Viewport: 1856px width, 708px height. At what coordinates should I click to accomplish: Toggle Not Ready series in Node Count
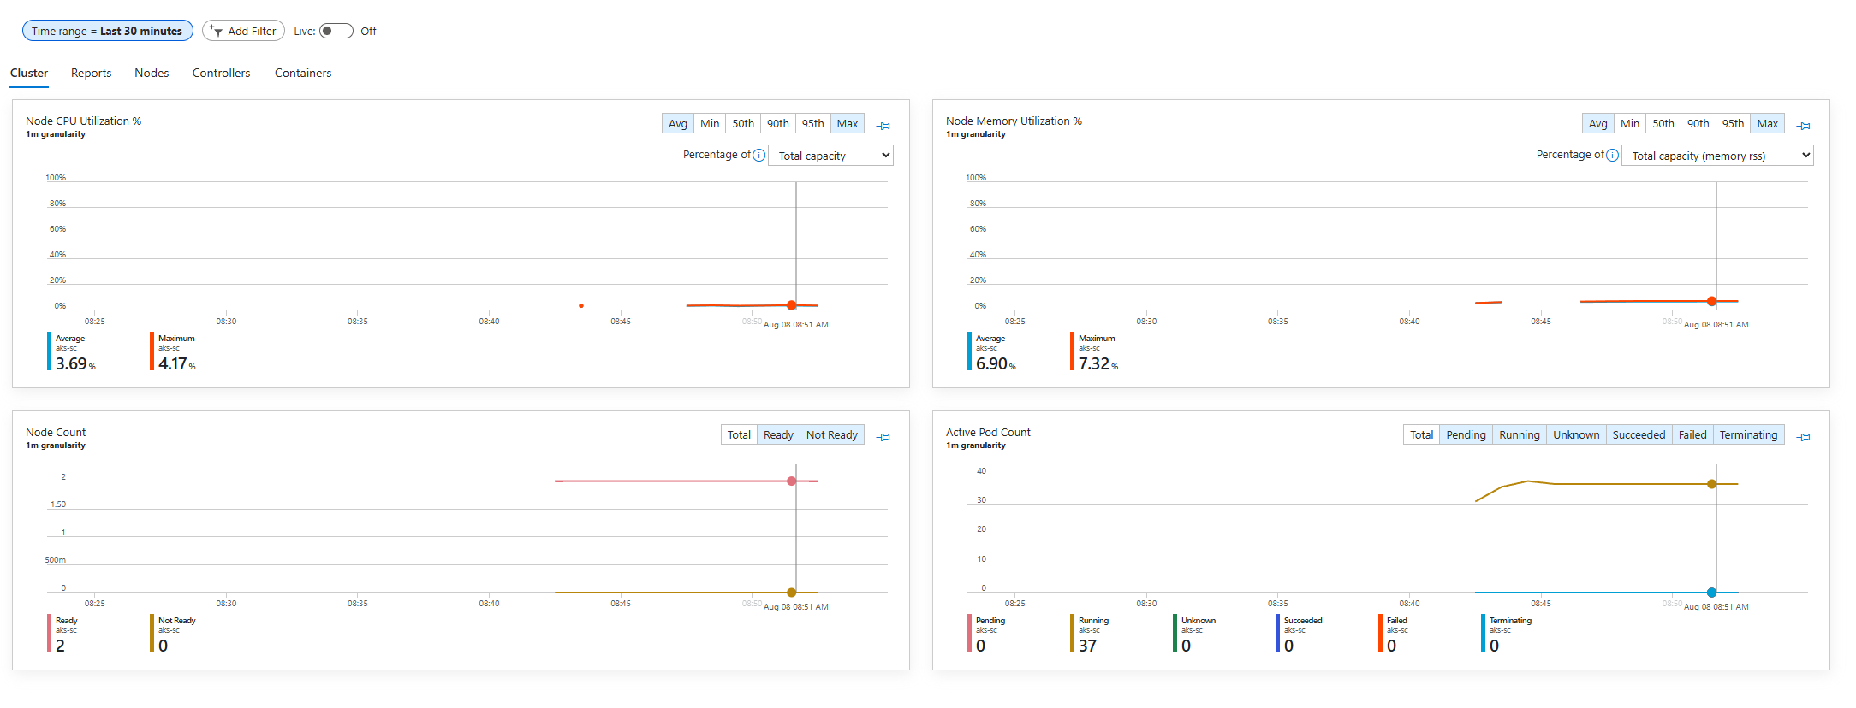(x=831, y=435)
